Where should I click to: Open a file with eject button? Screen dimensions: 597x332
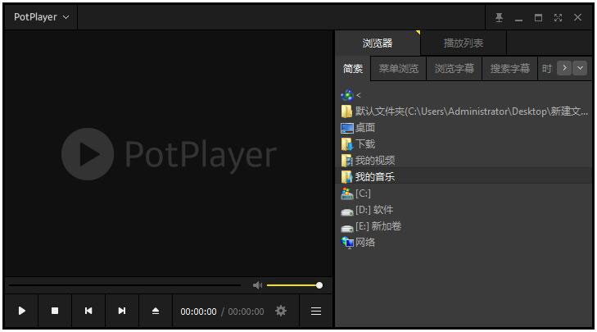(156, 311)
